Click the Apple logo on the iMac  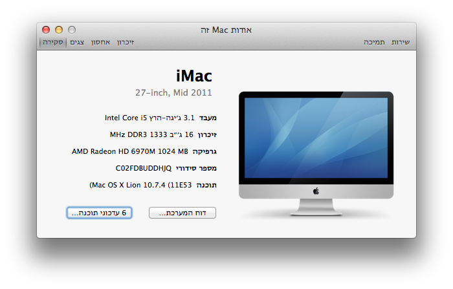point(316,191)
